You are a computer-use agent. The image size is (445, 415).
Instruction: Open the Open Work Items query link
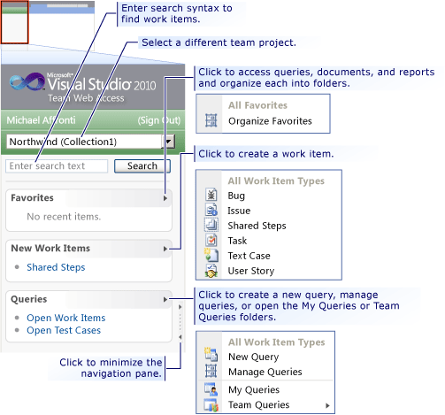(66, 318)
